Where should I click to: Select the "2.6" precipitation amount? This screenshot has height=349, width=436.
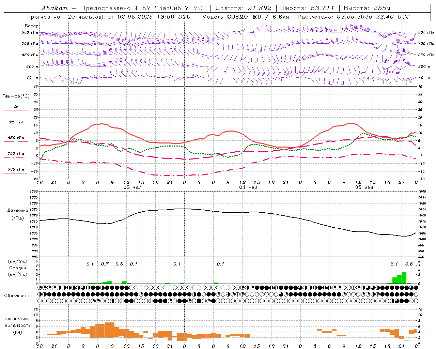(x=409, y=264)
